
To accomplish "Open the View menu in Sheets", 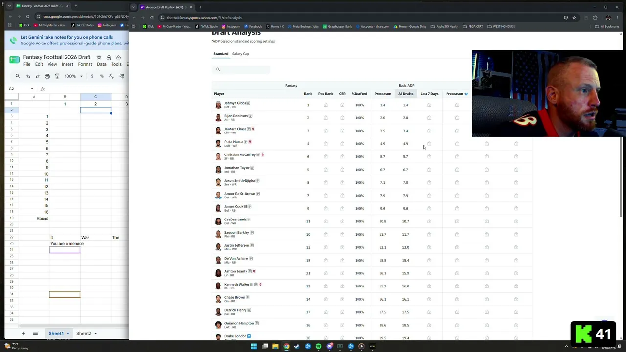I will [x=52, y=64].
